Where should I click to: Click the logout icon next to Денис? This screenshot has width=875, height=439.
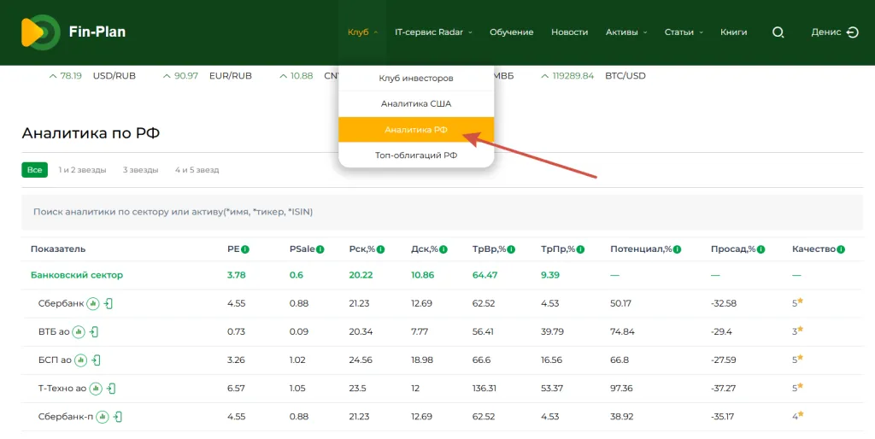pyautogui.click(x=852, y=32)
